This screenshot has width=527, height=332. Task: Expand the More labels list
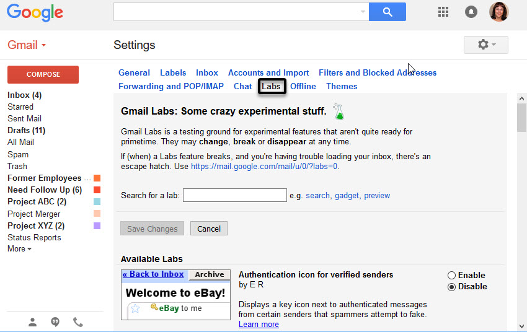point(19,249)
